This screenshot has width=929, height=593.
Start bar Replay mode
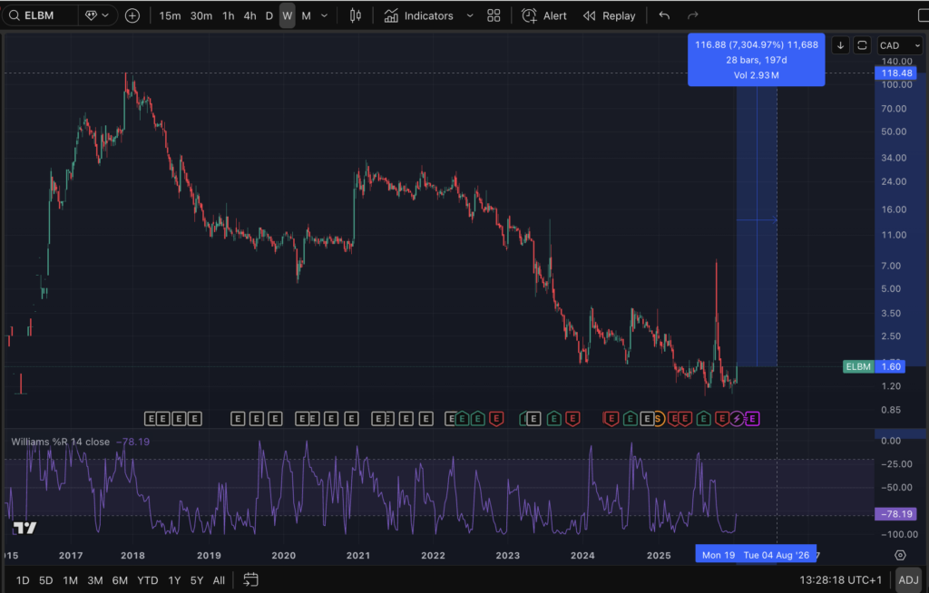[609, 15]
